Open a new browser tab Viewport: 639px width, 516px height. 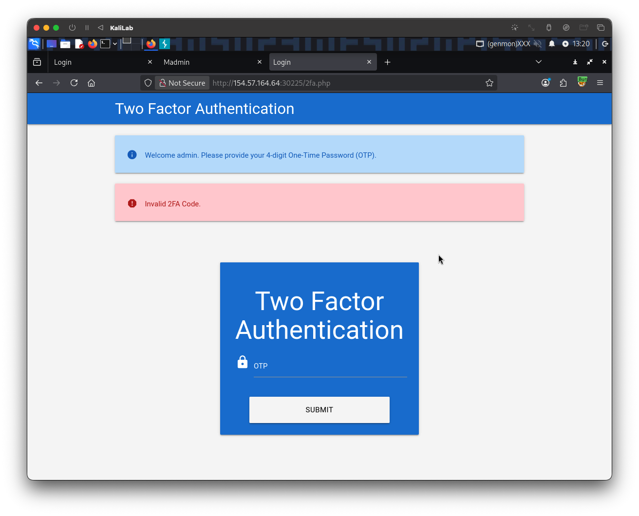click(387, 62)
